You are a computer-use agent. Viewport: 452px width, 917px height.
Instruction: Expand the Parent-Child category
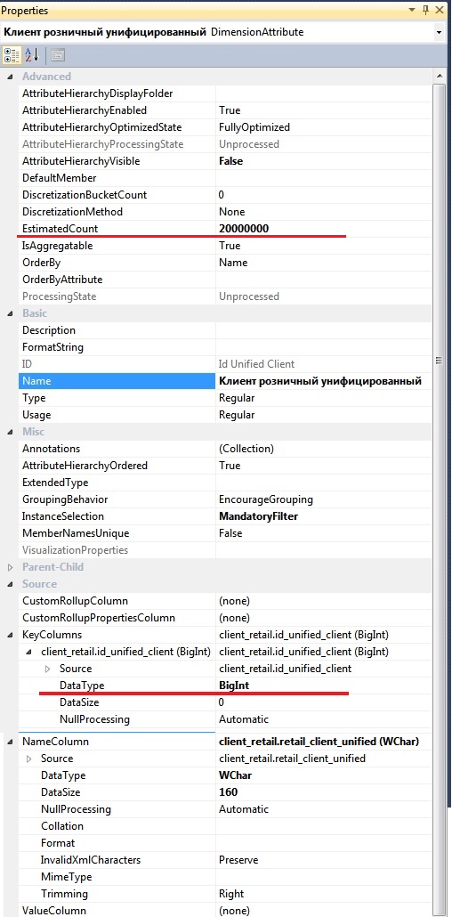[x=10, y=567]
